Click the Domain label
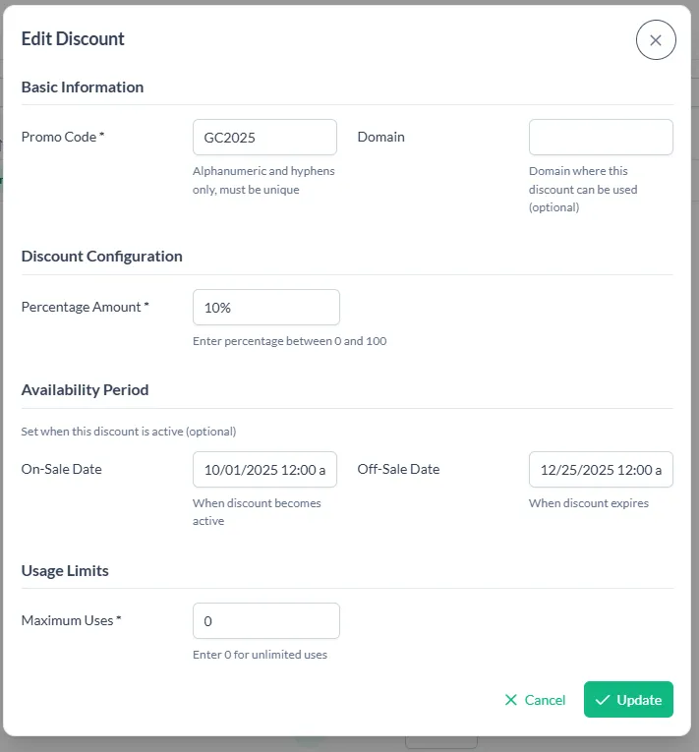The height and width of the screenshot is (752, 699). coord(380,137)
